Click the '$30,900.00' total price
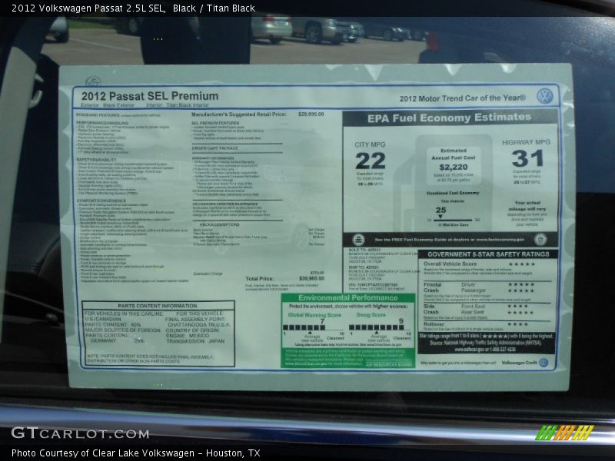This screenshot has width=615, height=461. point(312,278)
